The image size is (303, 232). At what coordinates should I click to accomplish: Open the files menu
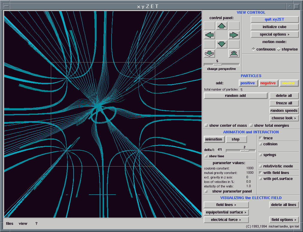10,224
